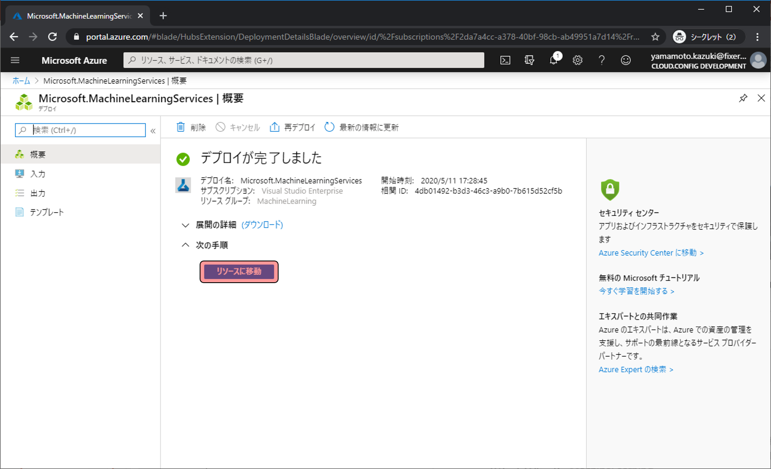Click 再デプロイ in the toolbar

[x=292, y=128]
